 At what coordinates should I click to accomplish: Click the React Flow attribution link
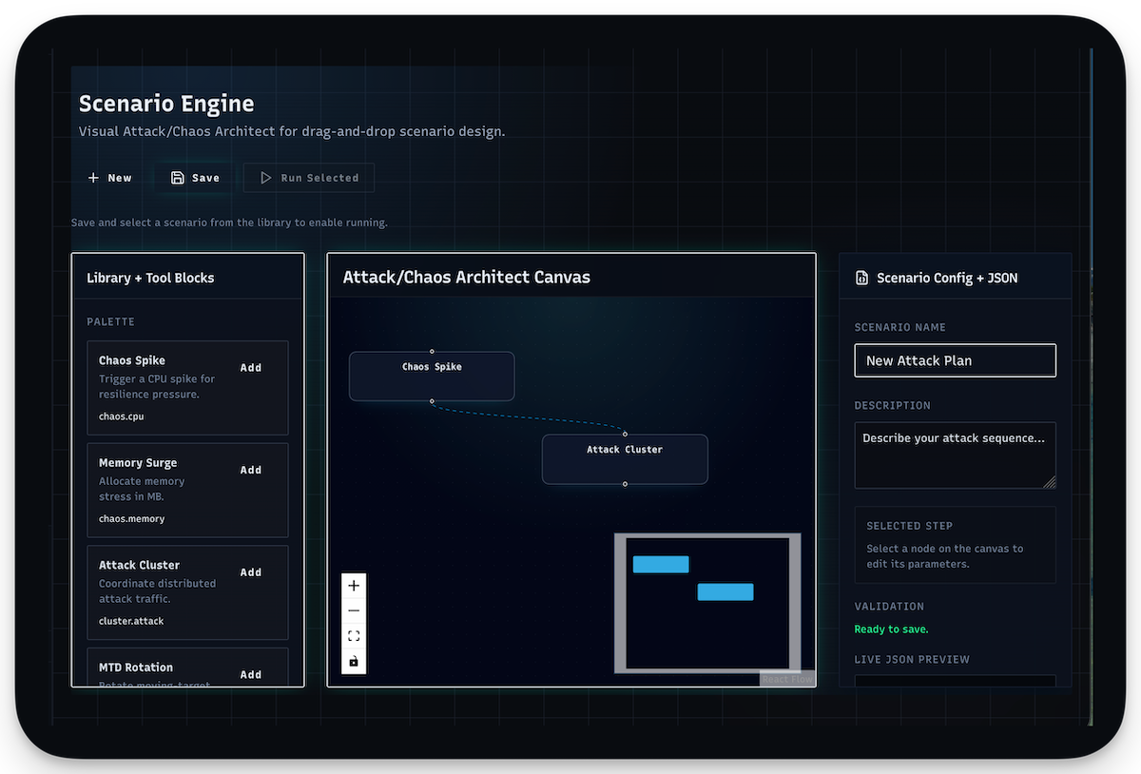pyautogui.click(x=787, y=679)
